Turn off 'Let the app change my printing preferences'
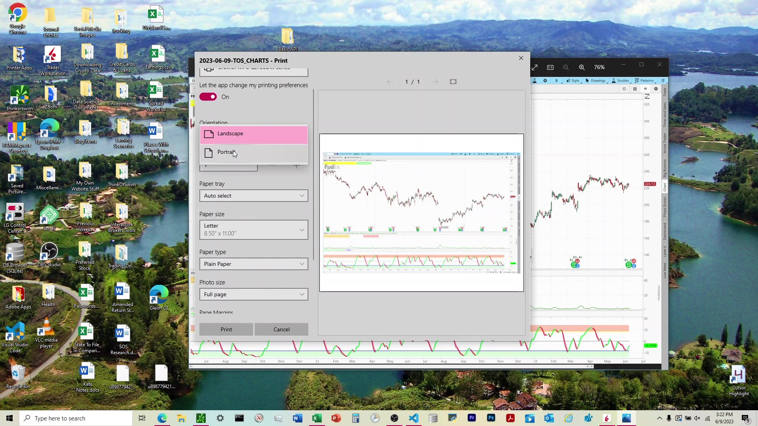This screenshot has height=426, width=758. click(x=208, y=97)
